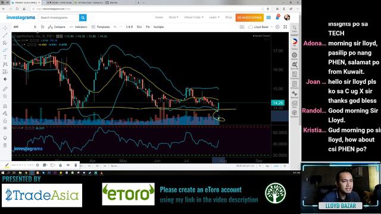Viewport: 381px width, 214px height.
Task: Toggle the log scale button
Action: (x=267, y=166)
